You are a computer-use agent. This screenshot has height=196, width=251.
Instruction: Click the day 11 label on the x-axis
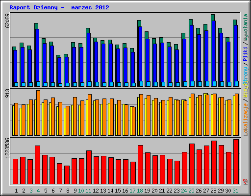[x=88, y=191]
